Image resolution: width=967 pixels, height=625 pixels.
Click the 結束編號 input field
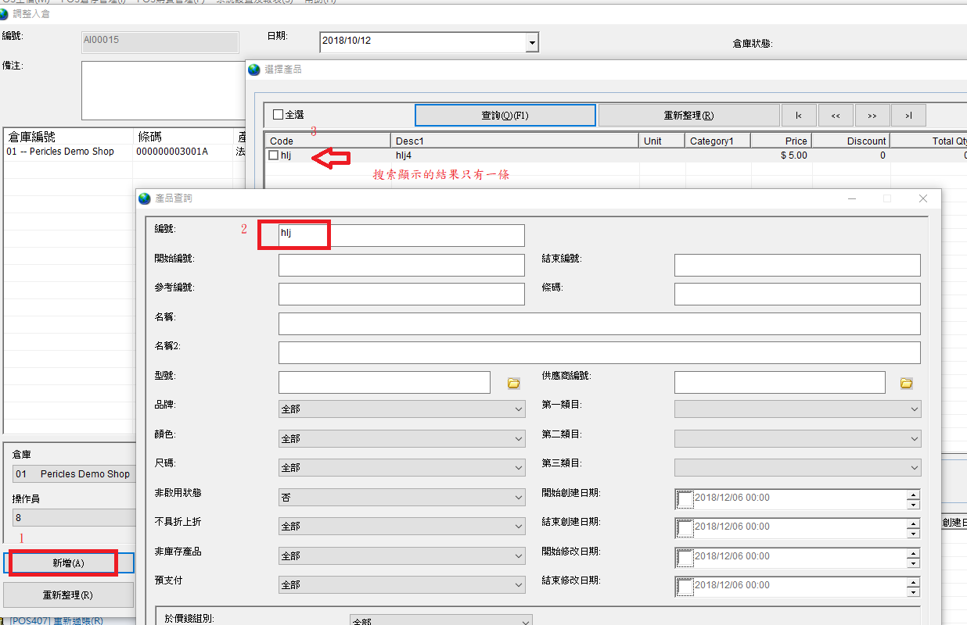797,265
